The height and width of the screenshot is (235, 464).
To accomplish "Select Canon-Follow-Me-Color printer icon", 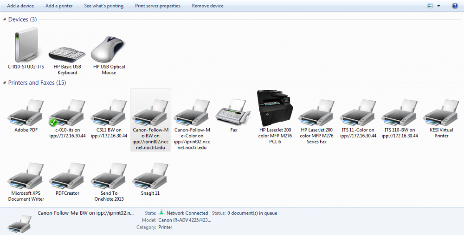I will pos(192,112).
